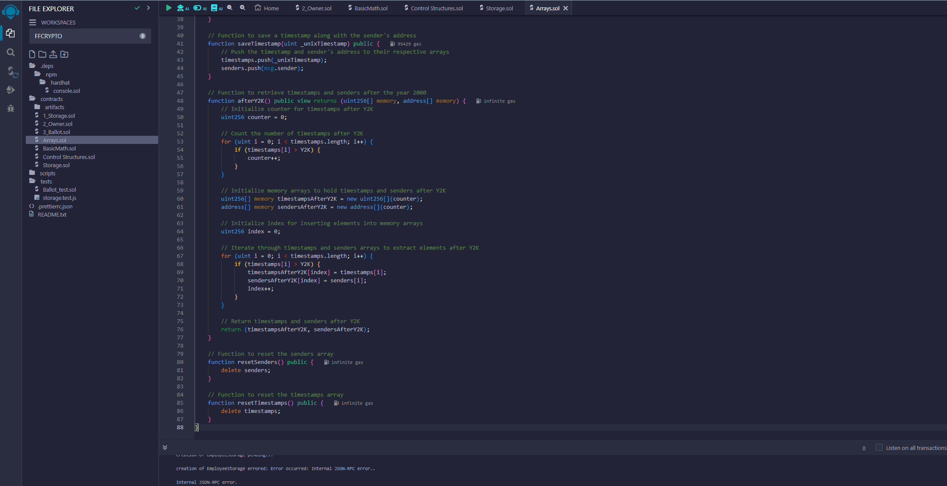Viewport: 947px width, 486px height.
Task: Click the upload file icon
Action: [x=53, y=54]
